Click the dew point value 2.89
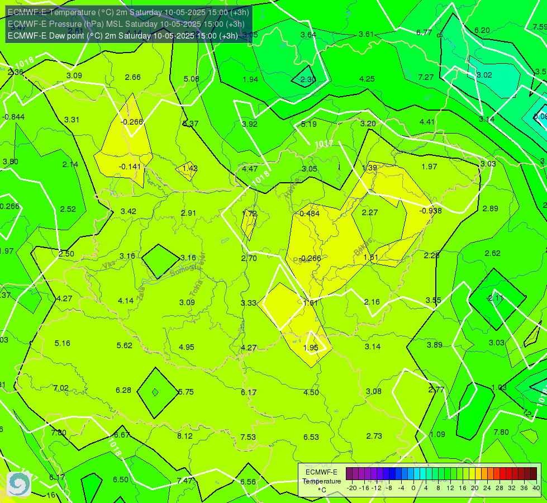The height and width of the screenshot is (503, 547). coord(491,208)
